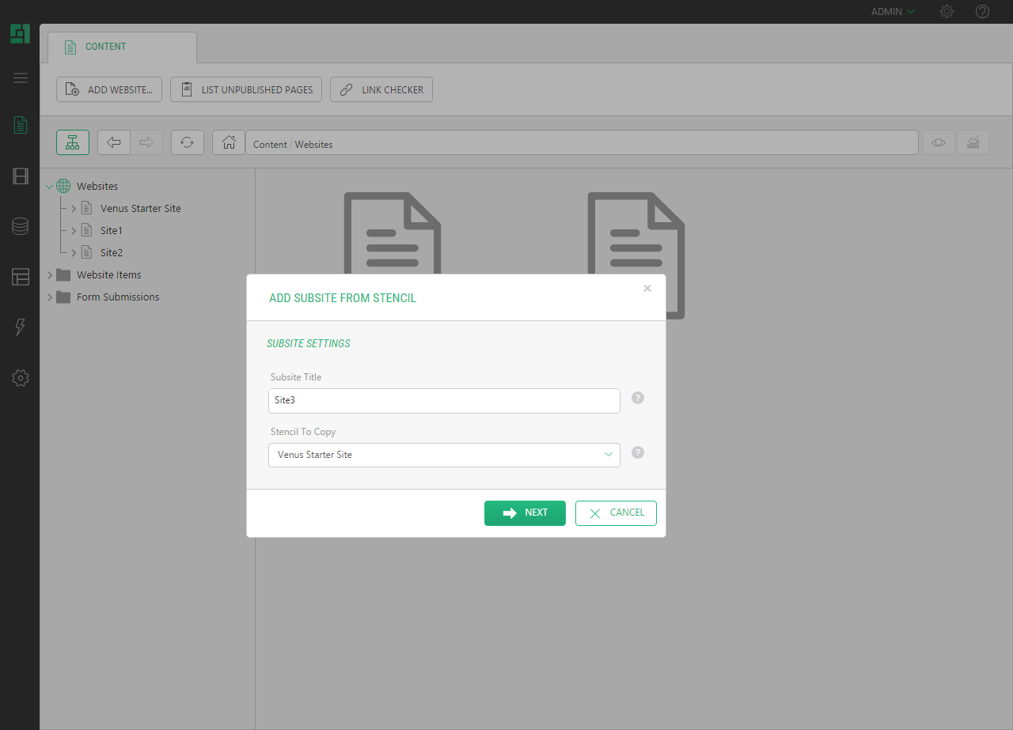1013x730 pixels.
Task: Select the CONTENT tab
Action: [x=105, y=47]
